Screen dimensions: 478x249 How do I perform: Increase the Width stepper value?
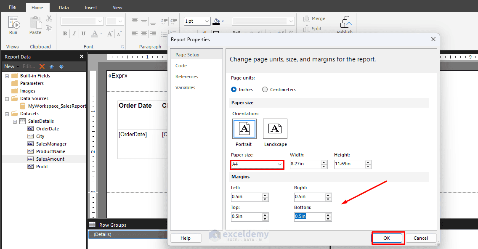pyautogui.click(x=324, y=162)
